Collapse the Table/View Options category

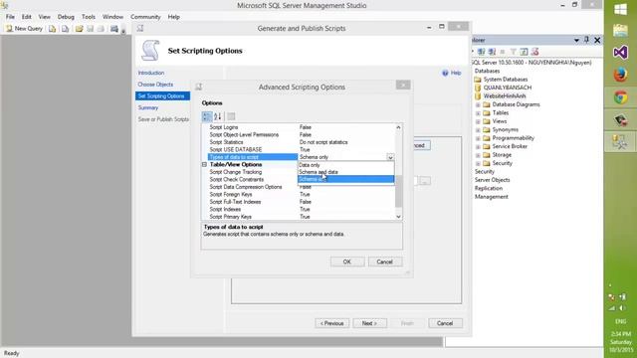(x=204, y=165)
